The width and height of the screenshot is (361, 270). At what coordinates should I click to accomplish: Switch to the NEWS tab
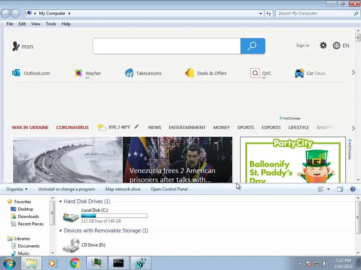(154, 127)
